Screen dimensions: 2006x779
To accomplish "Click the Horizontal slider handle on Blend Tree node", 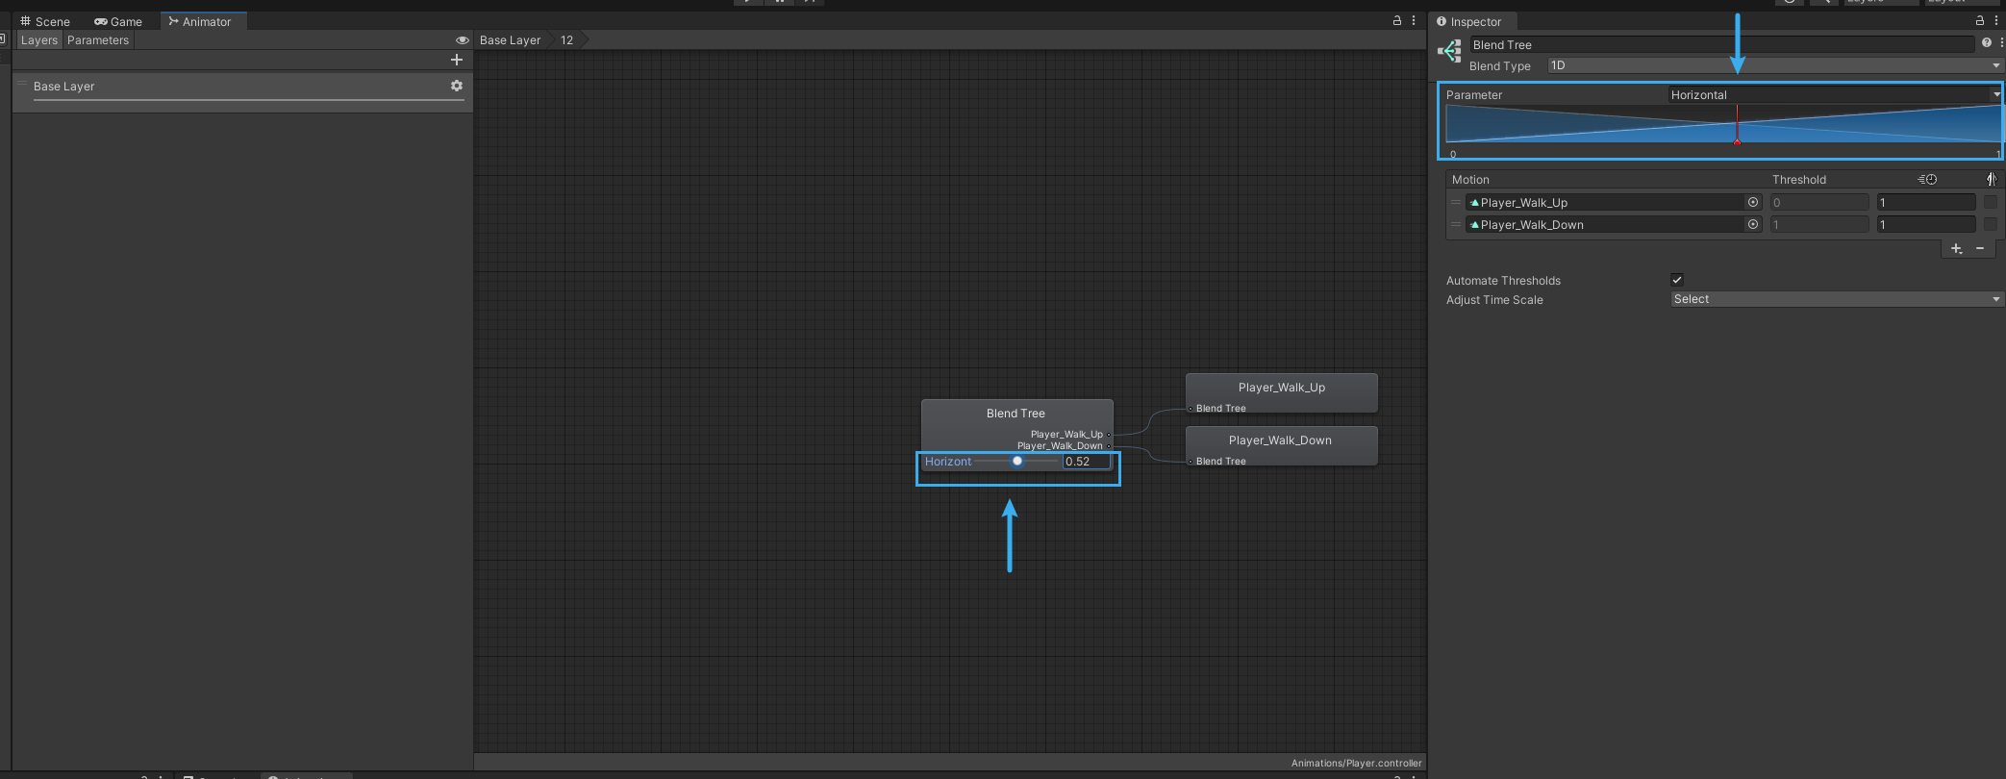I will (x=1017, y=462).
